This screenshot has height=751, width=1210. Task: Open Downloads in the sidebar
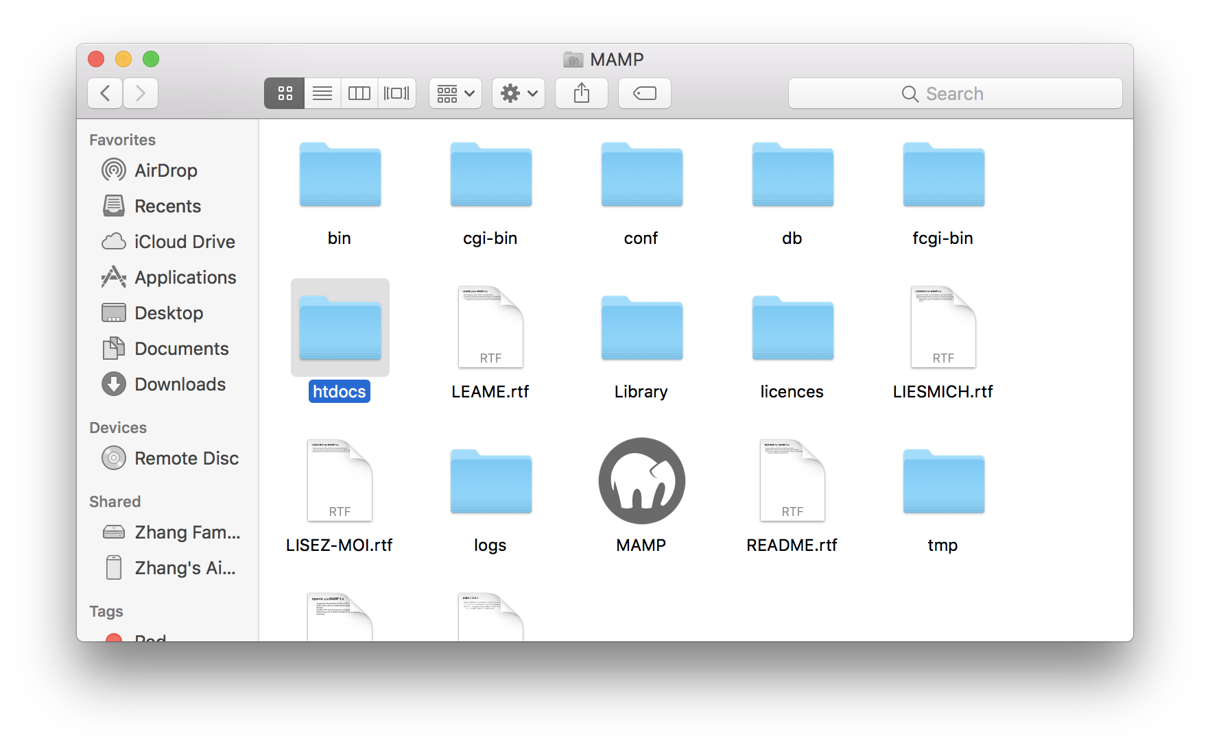[x=180, y=384]
